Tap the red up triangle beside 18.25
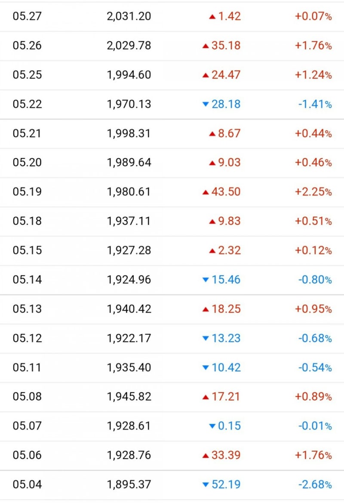Viewport: 344px width, 503px height. click(206, 309)
